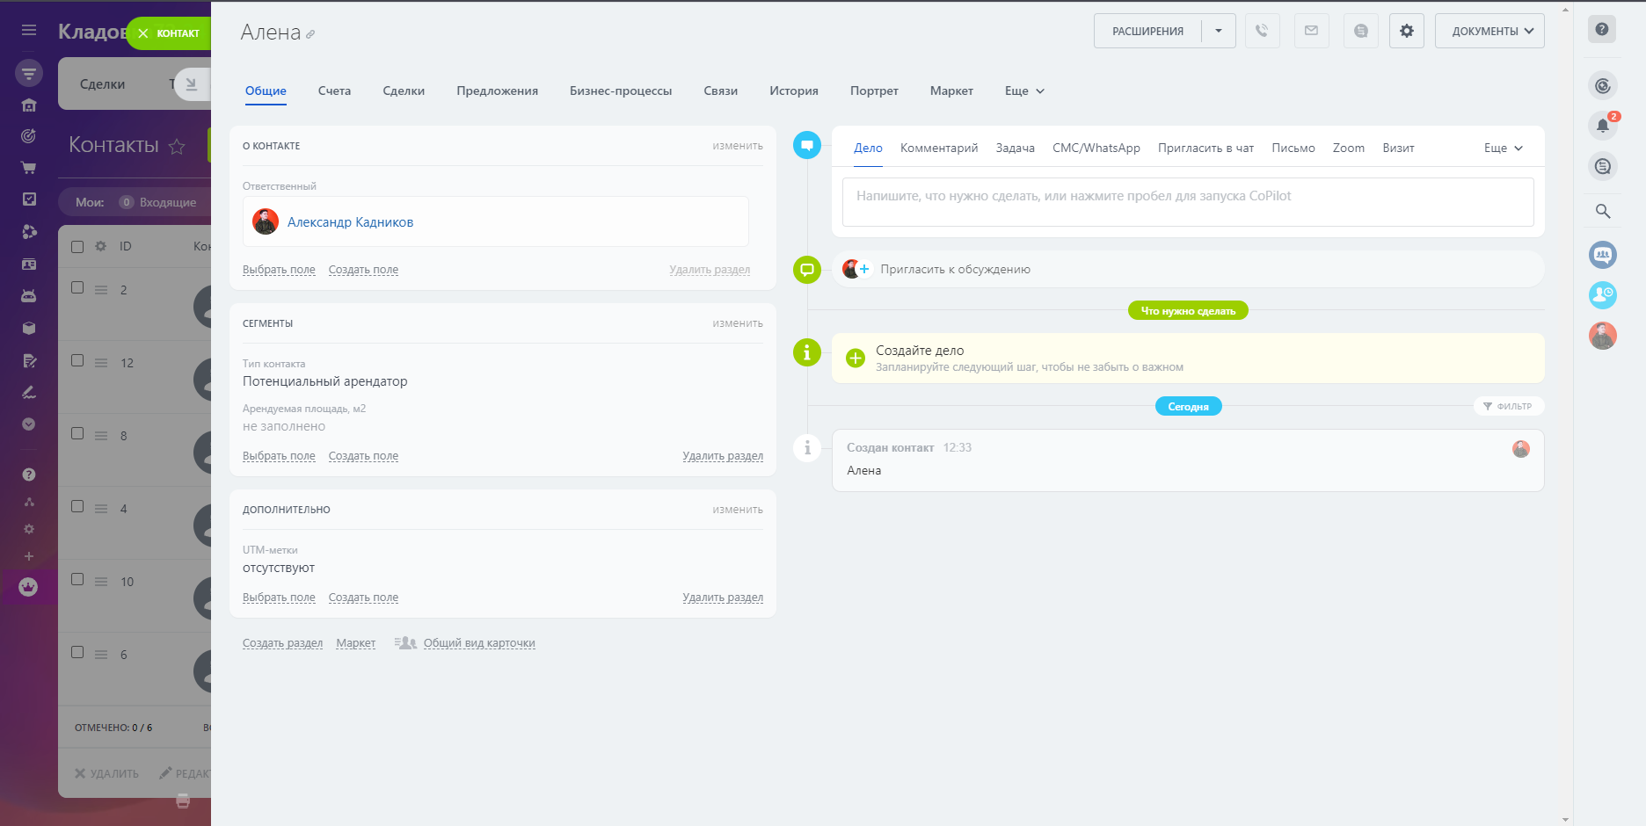Open the Расширения dropdown arrow
This screenshot has height=826, width=1646.
pyautogui.click(x=1218, y=31)
